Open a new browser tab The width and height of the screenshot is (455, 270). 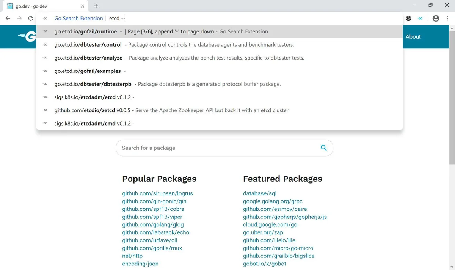point(96,6)
